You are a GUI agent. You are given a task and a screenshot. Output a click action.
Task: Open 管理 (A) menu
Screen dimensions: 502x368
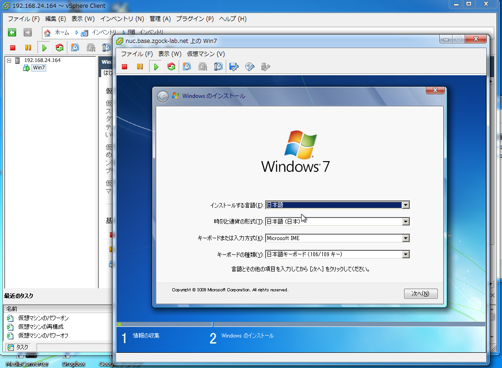160,19
